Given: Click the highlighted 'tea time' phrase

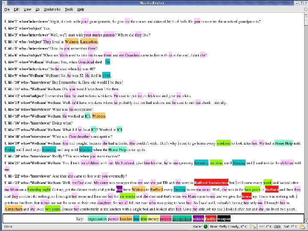Looking at the screenshot, I should [216, 163].
